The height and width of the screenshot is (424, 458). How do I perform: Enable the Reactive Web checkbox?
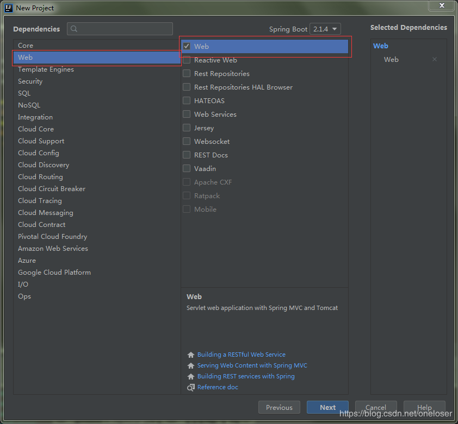(187, 60)
